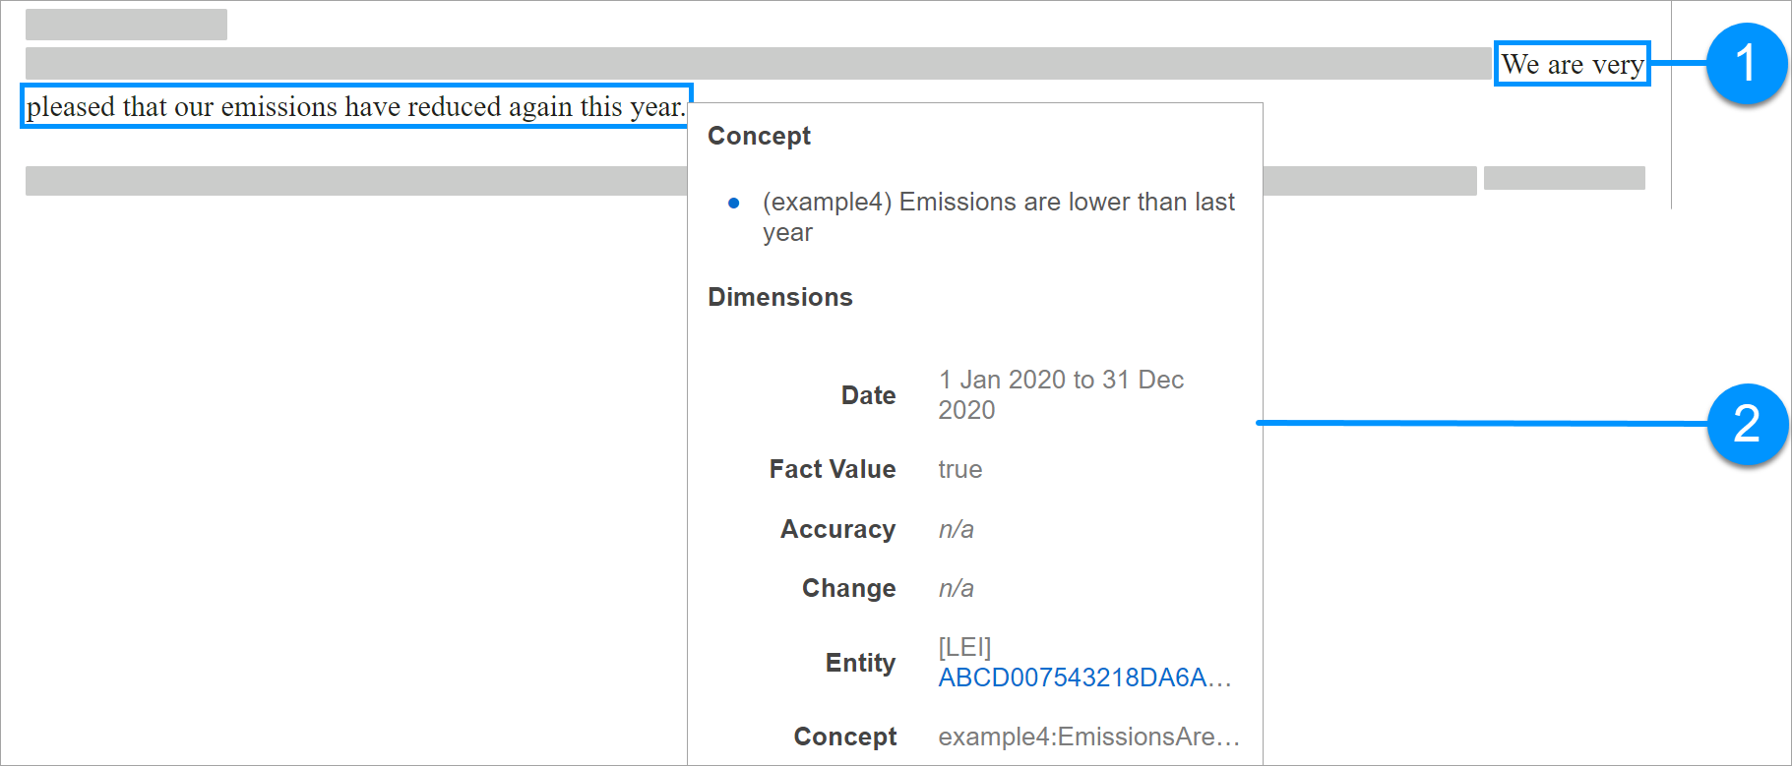Click the blue bullet before the example4 concept
The width and height of the screenshot is (1792, 766).
tap(733, 204)
